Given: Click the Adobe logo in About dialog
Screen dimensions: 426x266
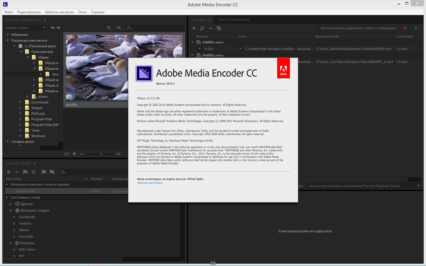Looking at the screenshot, I should coord(283,68).
